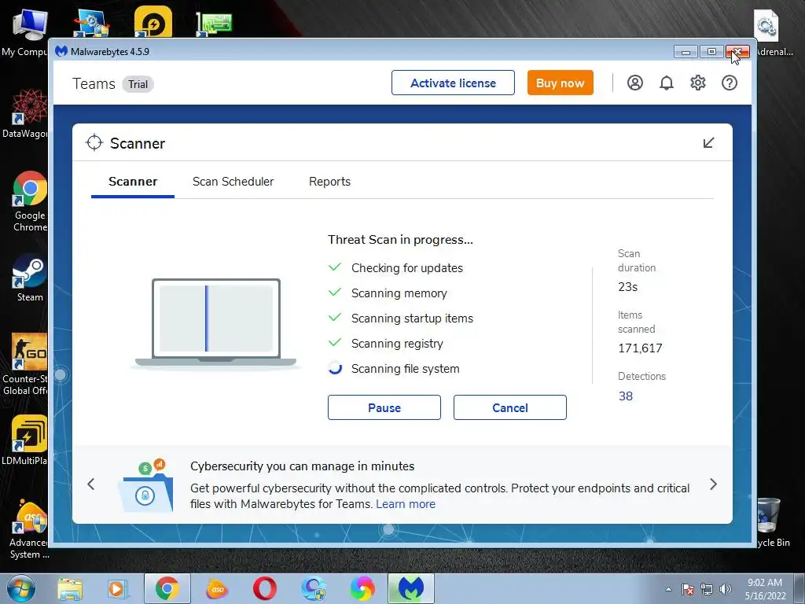Open the Reports tab
This screenshot has height=604, width=805.
[x=329, y=182]
